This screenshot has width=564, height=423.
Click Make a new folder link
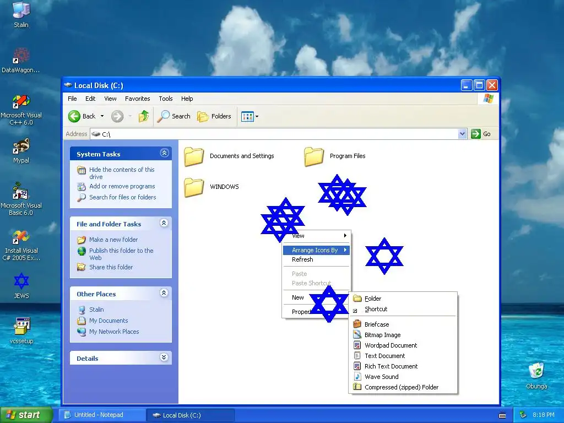tap(113, 240)
